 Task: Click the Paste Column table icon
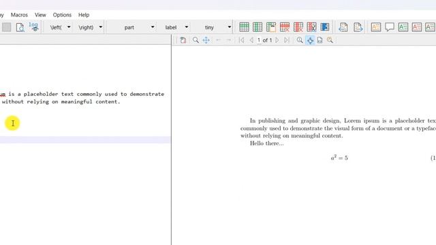[x=271, y=27]
